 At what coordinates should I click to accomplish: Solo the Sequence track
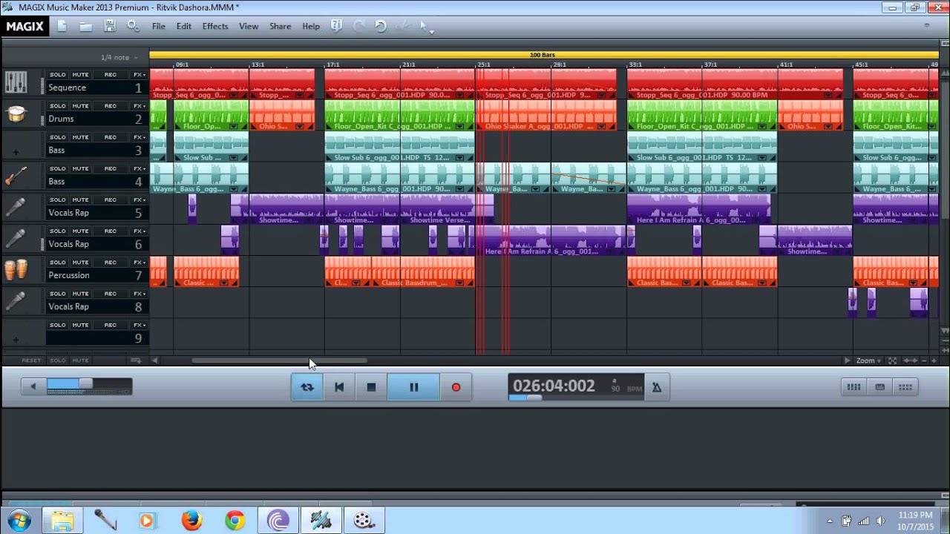[x=57, y=75]
